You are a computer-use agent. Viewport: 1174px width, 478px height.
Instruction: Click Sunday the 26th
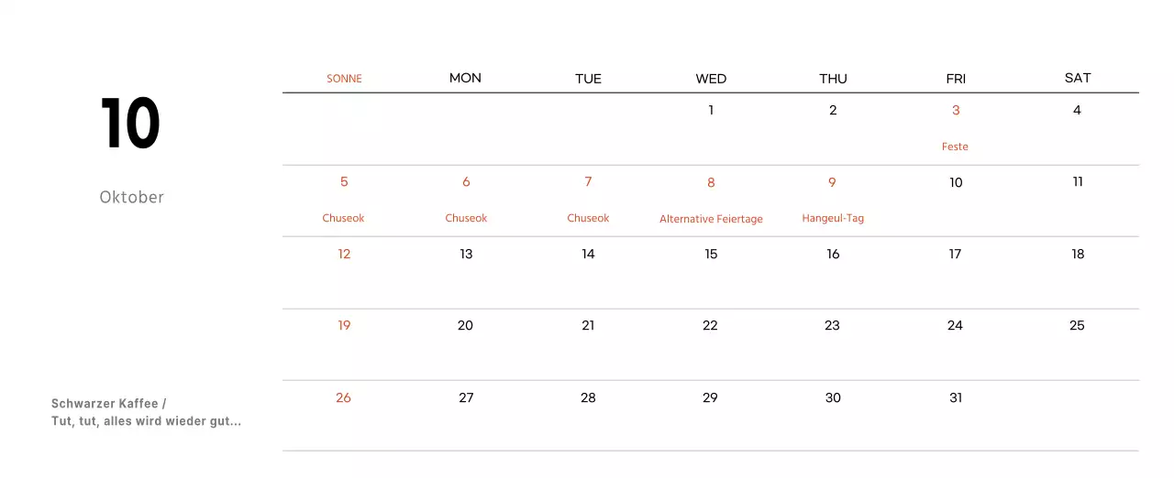point(343,398)
